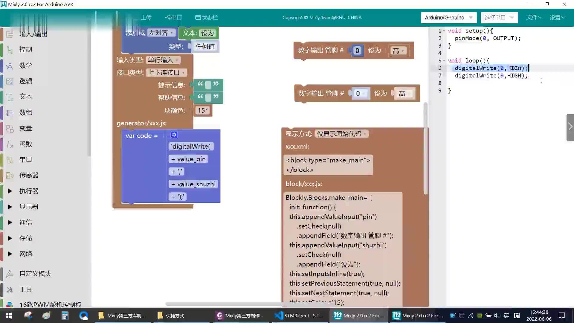Open the 高 dropdown on lower digital output block
This screenshot has height=323, width=574.
[x=404, y=94]
